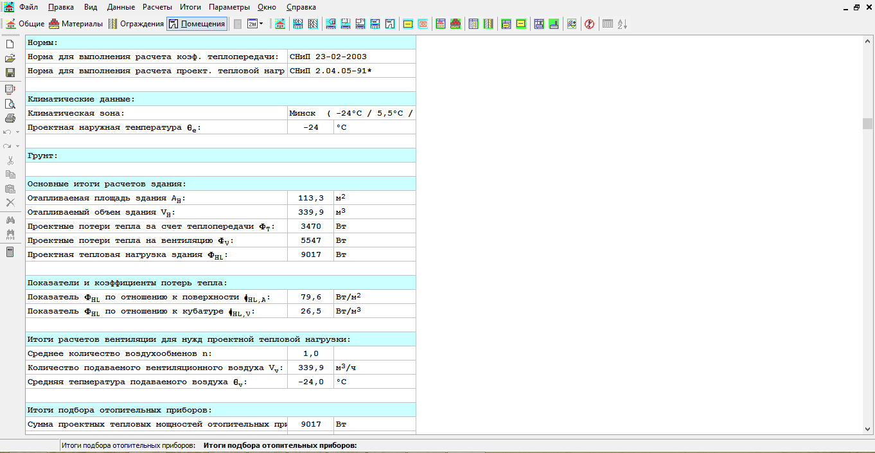Create a new file from the sidebar
This screenshot has height=453, width=875.
[10, 44]
